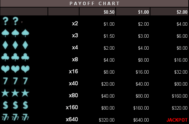This screenshot has height=124, width=189.
Task: Click the $20.00 payout for sevens
Action: 108,84
